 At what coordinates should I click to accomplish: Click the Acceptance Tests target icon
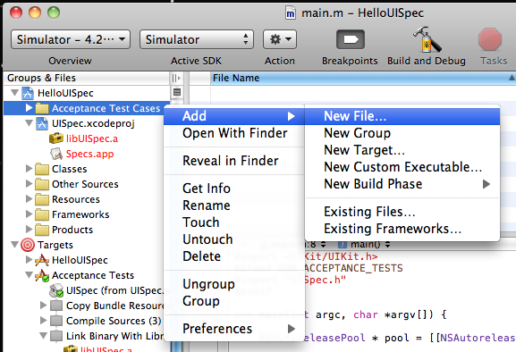[42, 275]
